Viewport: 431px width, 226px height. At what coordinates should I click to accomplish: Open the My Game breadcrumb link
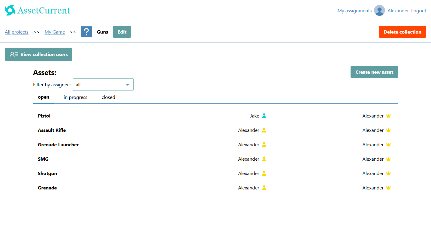point(55,32)
